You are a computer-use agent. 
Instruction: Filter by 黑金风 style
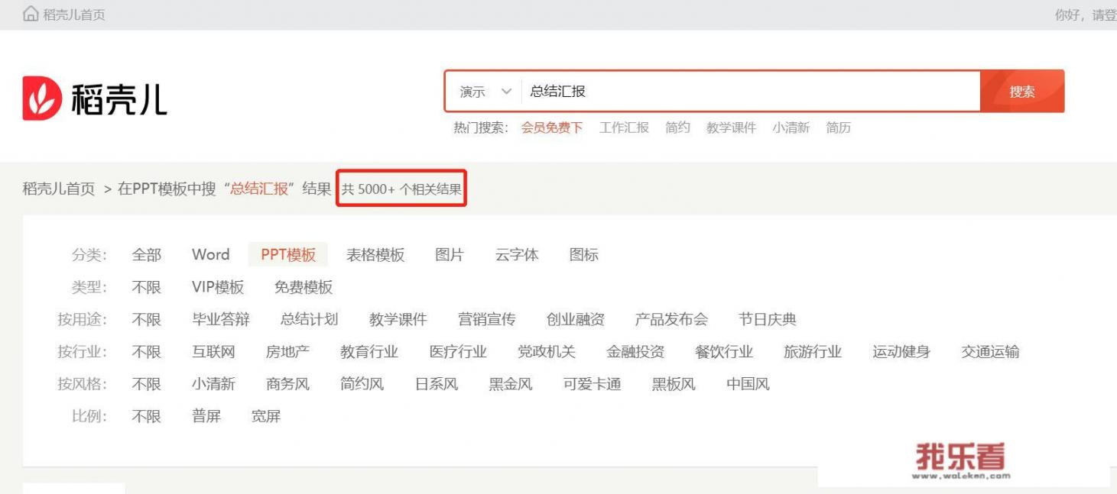coord(511,384)
